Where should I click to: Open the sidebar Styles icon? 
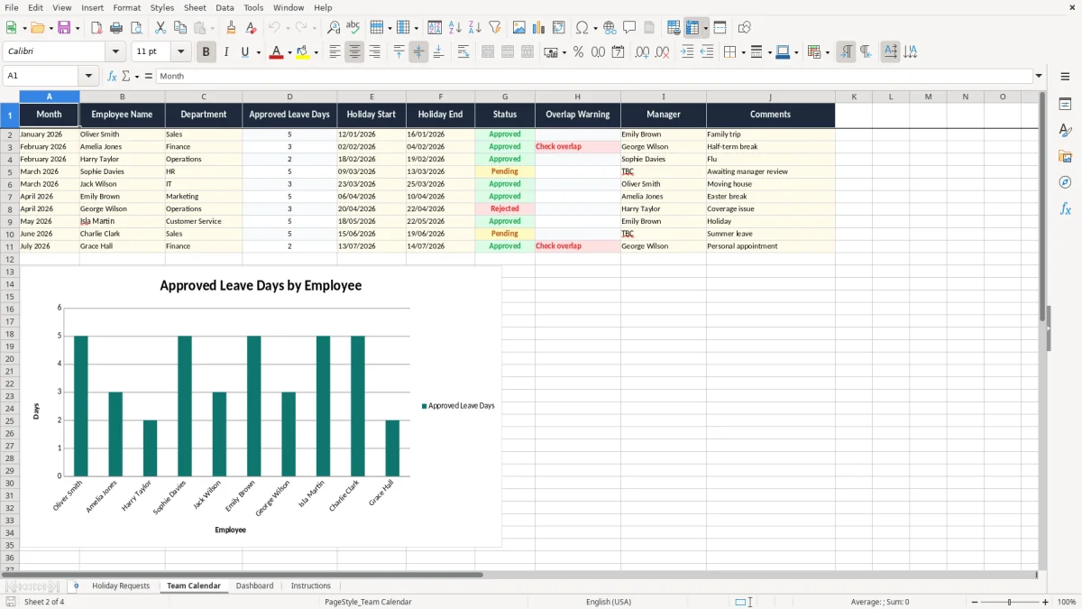coord(1065,130)
